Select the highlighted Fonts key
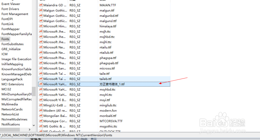The image size is (260, 140). (5, 39)
